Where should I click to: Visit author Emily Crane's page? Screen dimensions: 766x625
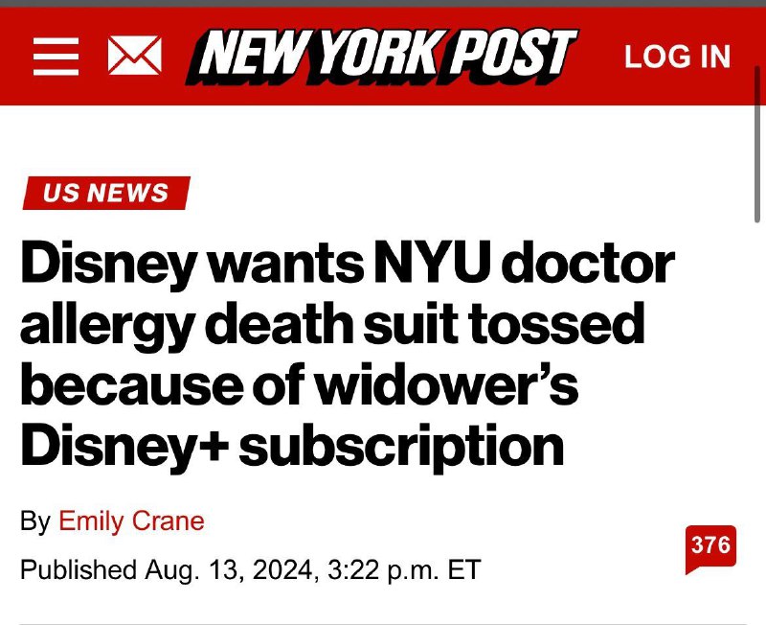131,521
